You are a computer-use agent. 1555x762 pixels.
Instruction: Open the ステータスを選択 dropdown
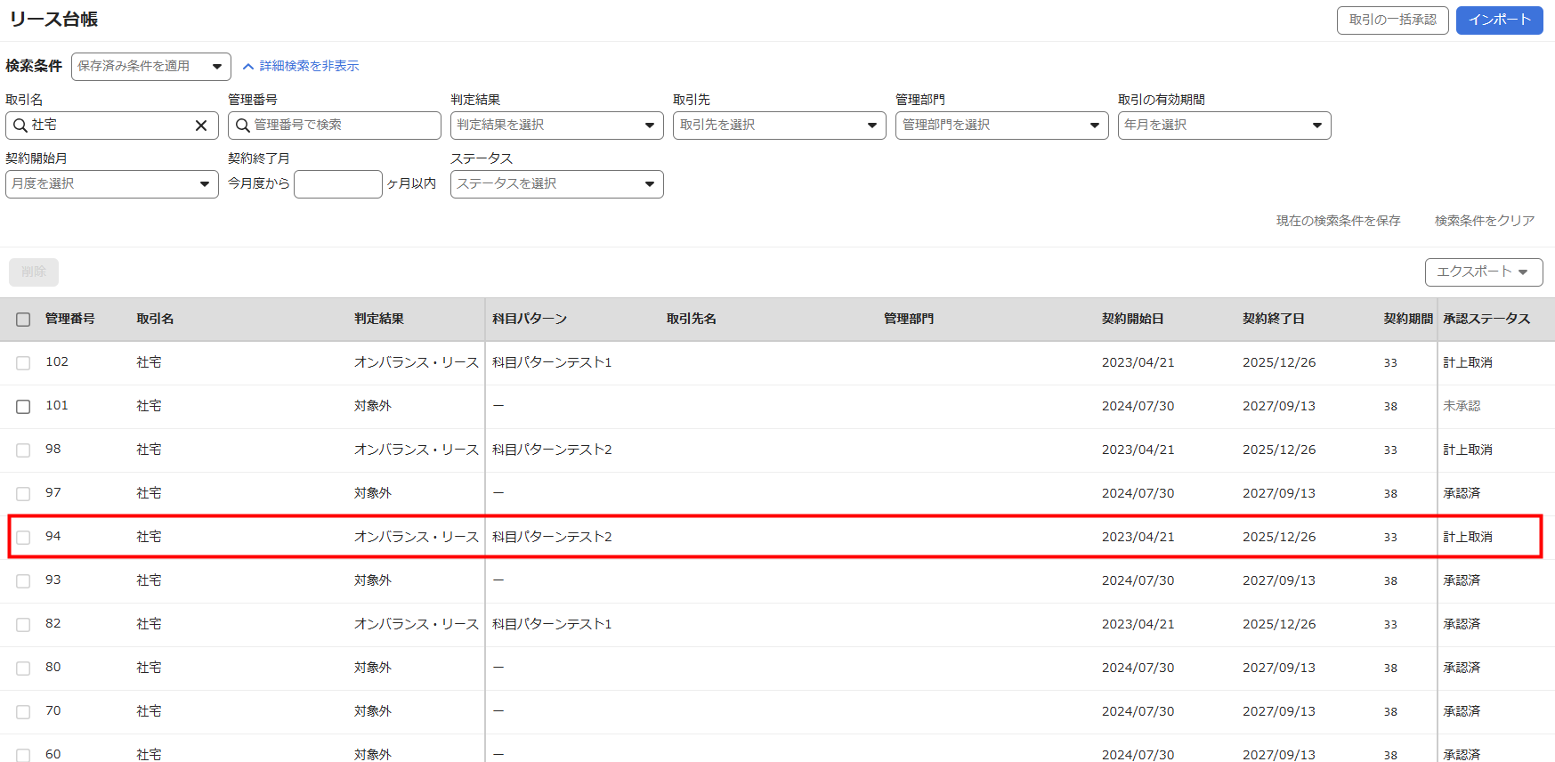pyautogui.click(x=556, y=184)
